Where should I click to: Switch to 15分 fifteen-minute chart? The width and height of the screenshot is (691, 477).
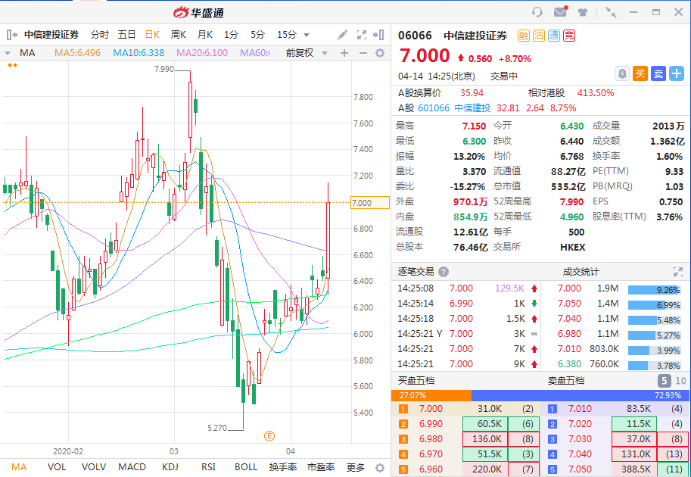(286, 35)
